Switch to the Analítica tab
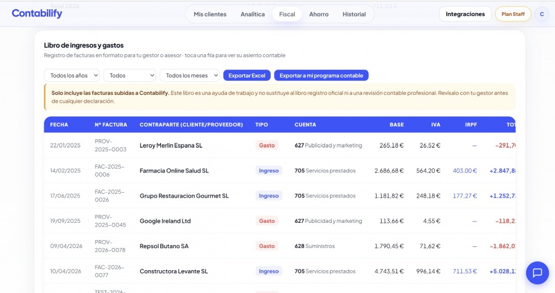 coord(252,14)
